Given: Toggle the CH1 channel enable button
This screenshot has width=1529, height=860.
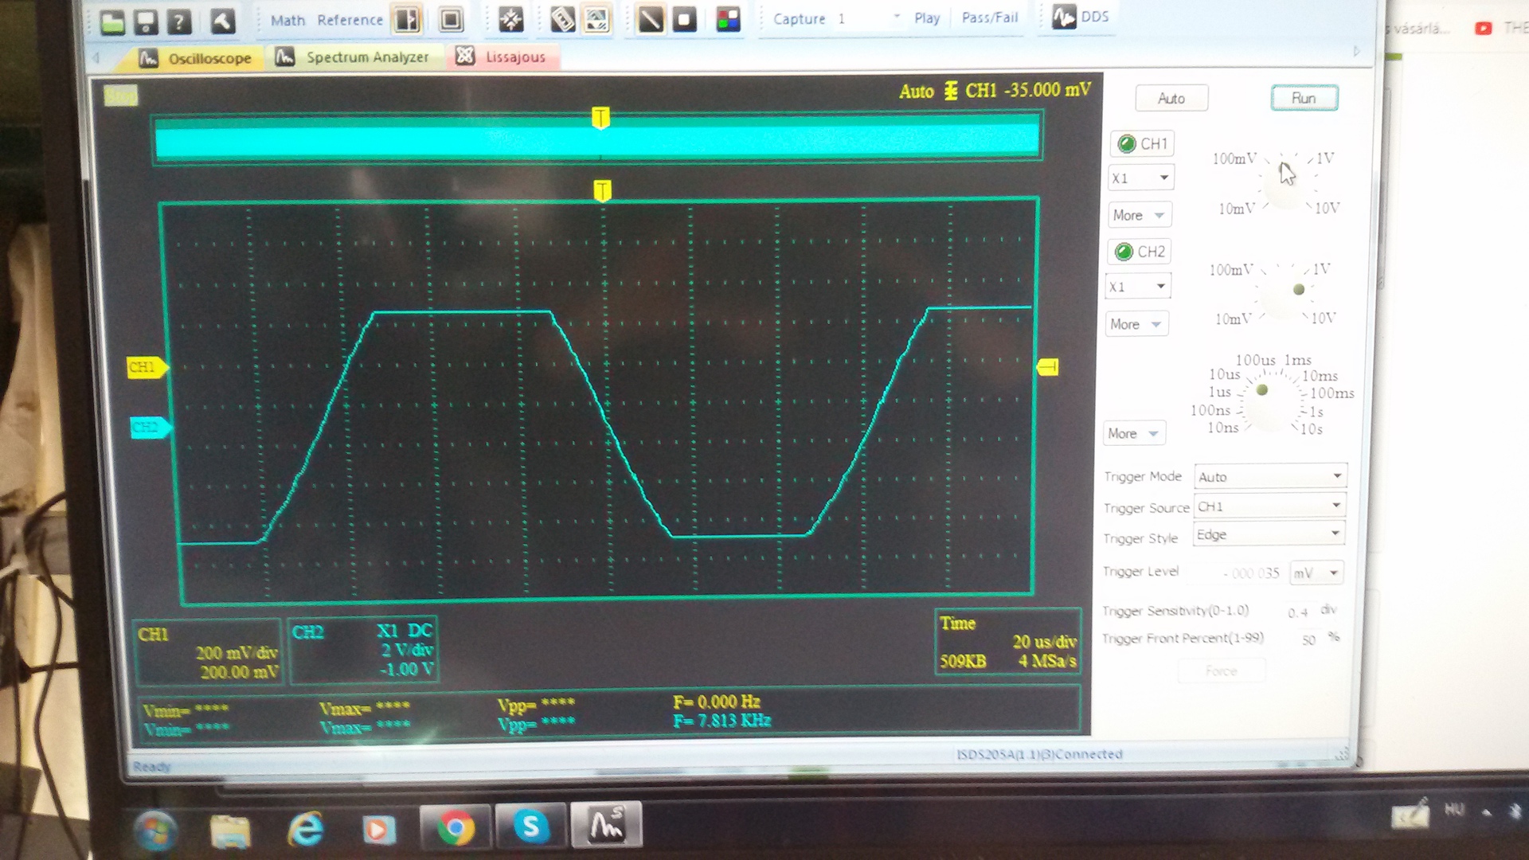Looking at the screenshot, I should click(1142, 144).
